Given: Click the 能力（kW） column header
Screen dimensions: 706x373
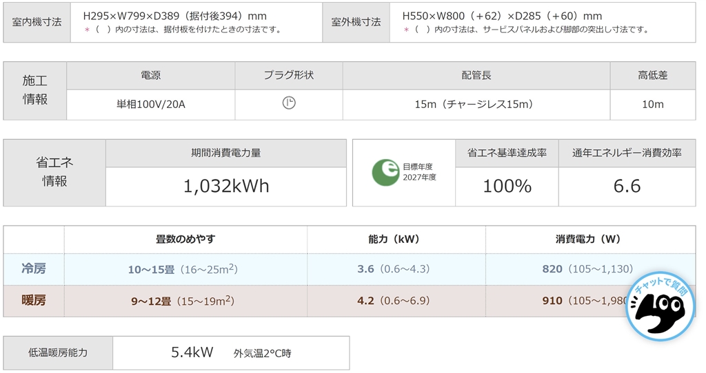Looking at the screenshot, I should (396, 239).
